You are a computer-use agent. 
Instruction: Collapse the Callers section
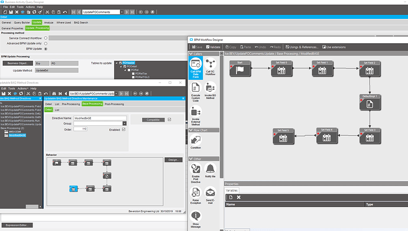191,54
